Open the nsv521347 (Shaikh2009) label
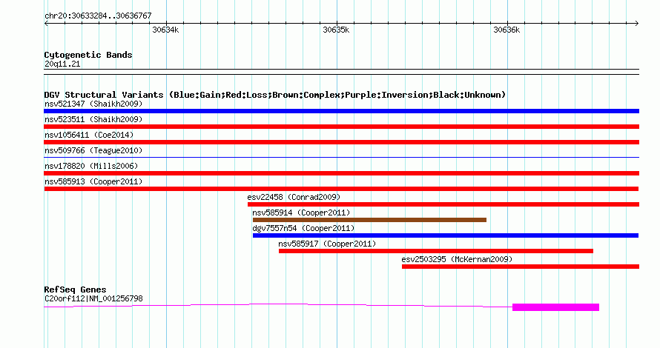 (93, 104)
